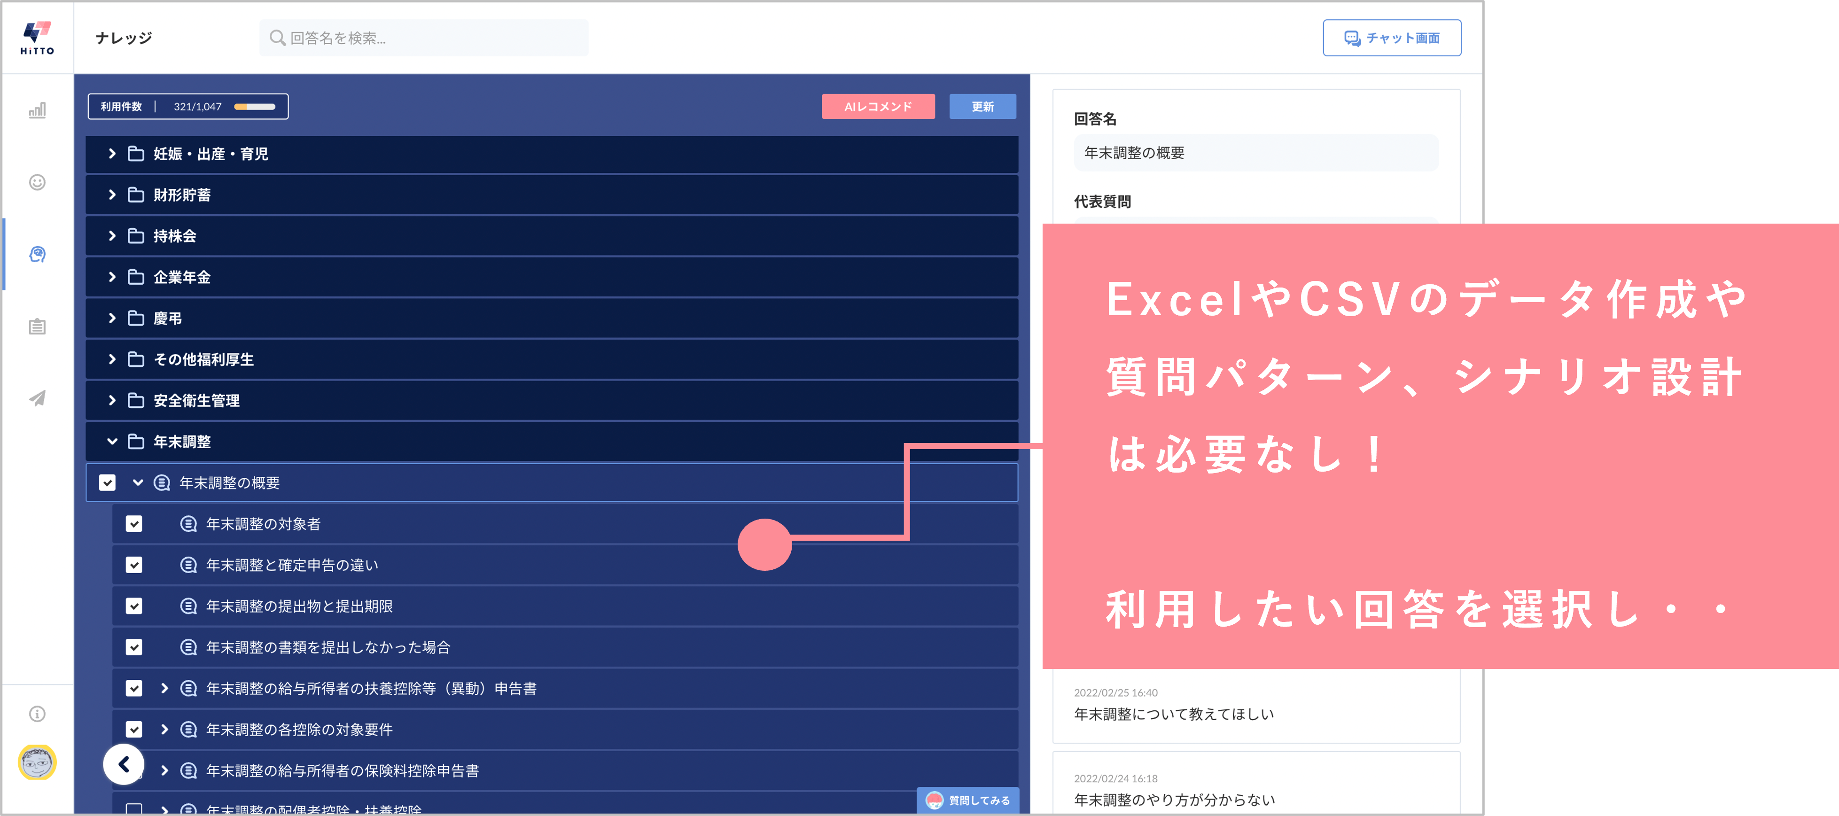Toggle the 年末調整の対象者 checkbox
Image resolution: width=1839 pixels, height=816 pixels.
[134, 523]
